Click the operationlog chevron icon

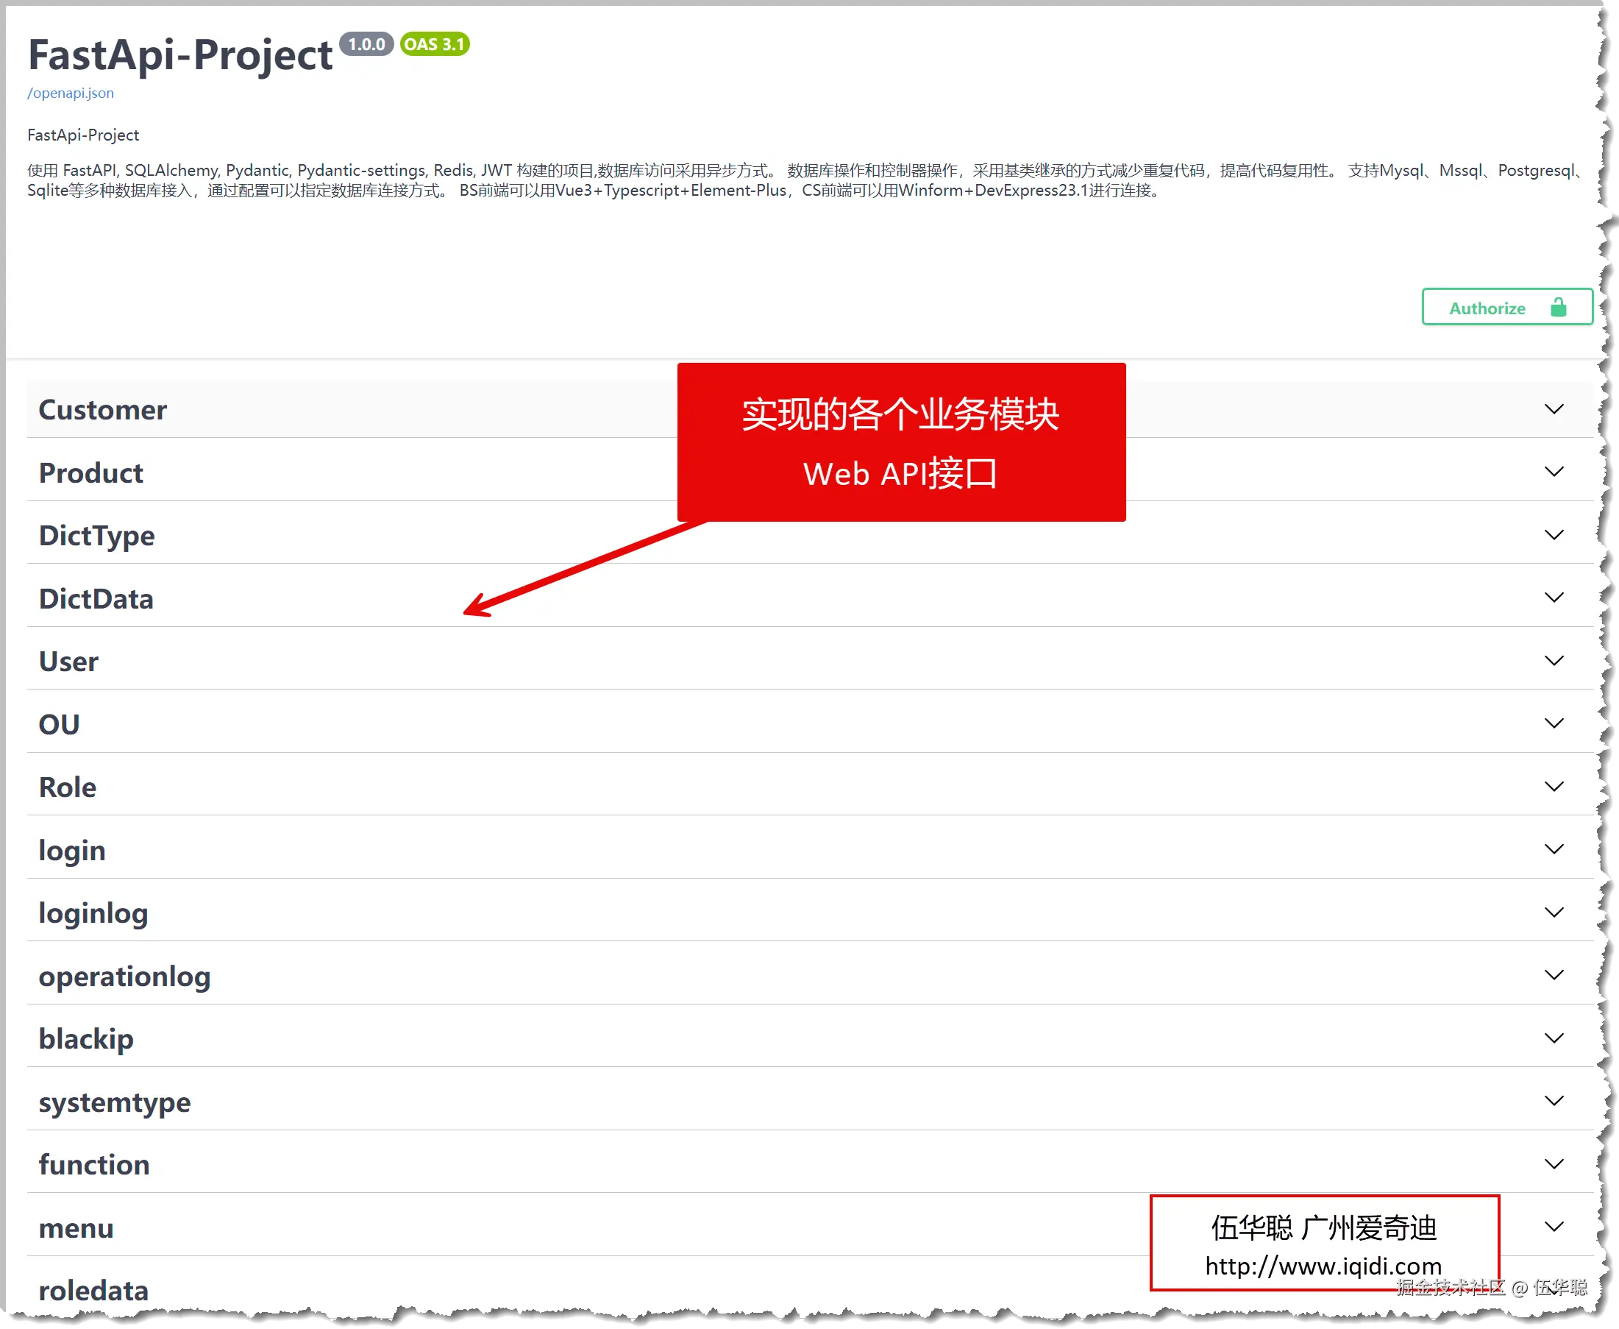1554,975
